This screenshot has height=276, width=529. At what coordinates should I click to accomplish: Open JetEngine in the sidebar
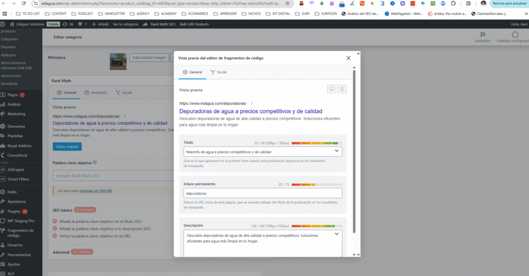pyautogui.click(x=15, y=169)
